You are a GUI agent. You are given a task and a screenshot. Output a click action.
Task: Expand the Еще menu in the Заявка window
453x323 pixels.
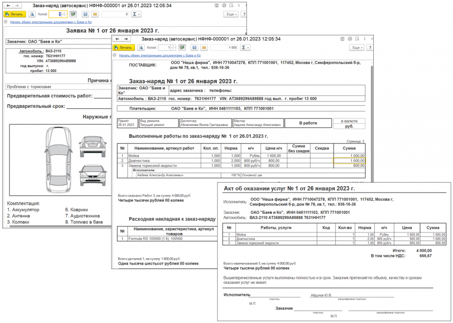[x=231, y=14]
